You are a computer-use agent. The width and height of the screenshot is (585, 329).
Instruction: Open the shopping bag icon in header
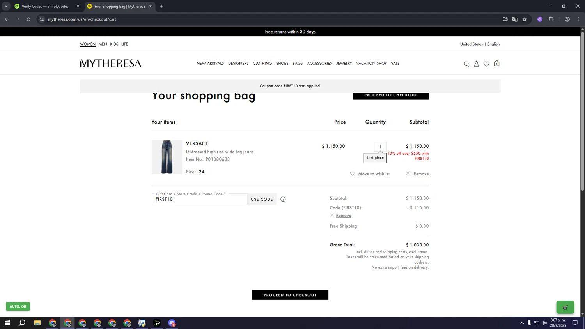coord(496,64)
